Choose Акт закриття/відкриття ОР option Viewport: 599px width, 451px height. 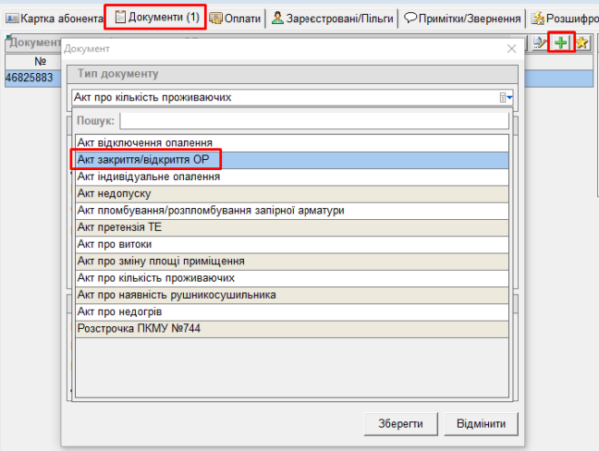(291, 160)
